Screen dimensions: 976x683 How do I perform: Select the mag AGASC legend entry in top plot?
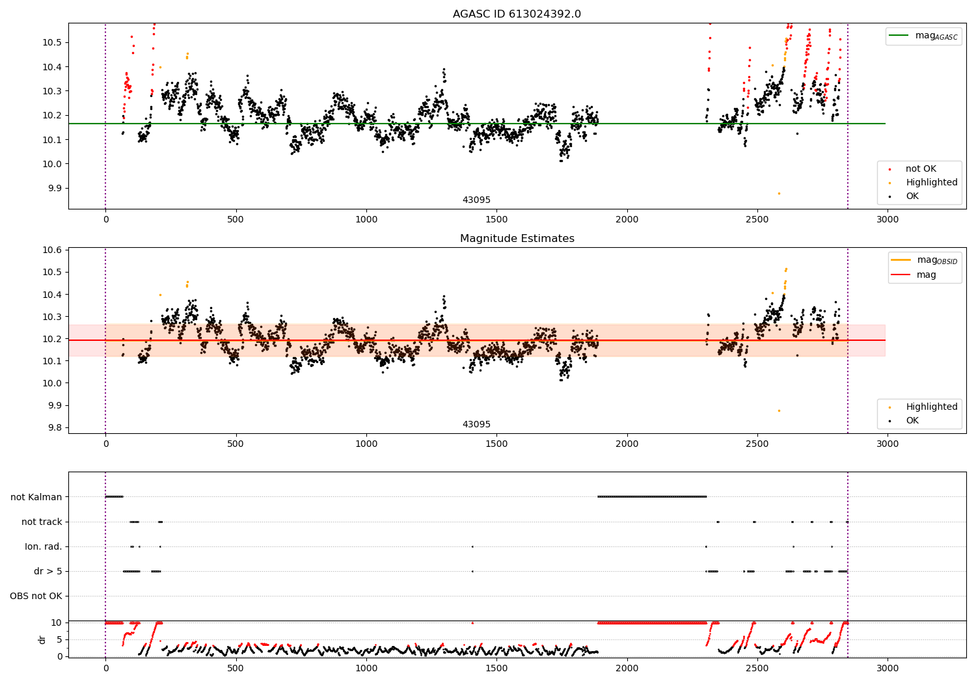[923, 36]
